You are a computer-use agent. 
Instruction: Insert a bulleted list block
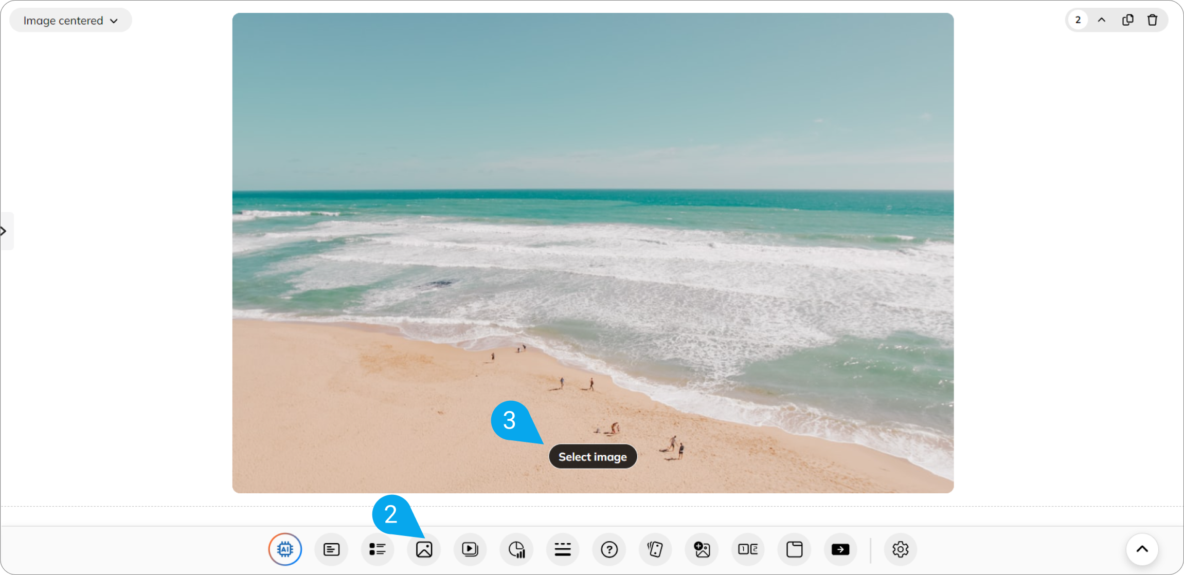coord(378,549)
